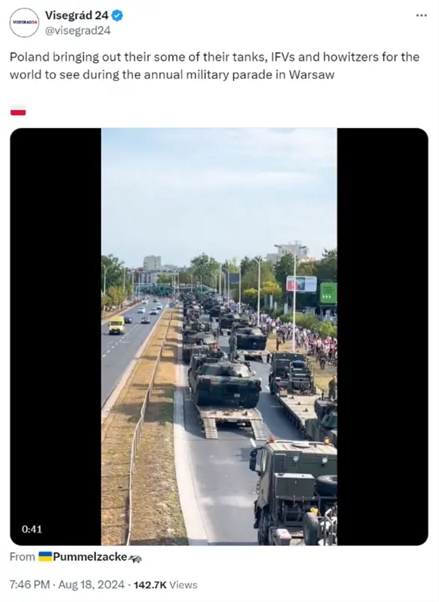Click the Aug 18, 2024 post date
The image size is (439, 602).
pos(91,585)
